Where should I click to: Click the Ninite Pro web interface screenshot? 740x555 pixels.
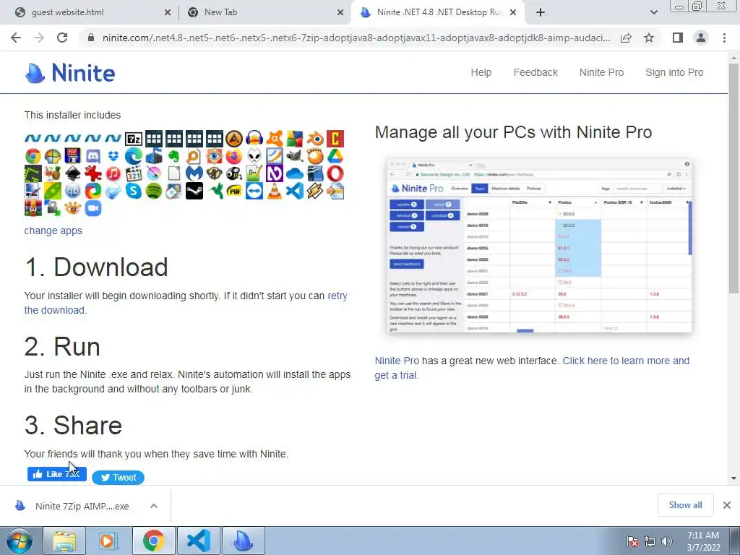[539, 246]
